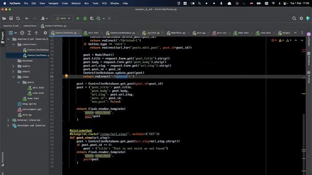The height and width of the screenshot is (175, 312).
Task: Click the clock showing Tue 1 Feb
Action: (299, 3)
